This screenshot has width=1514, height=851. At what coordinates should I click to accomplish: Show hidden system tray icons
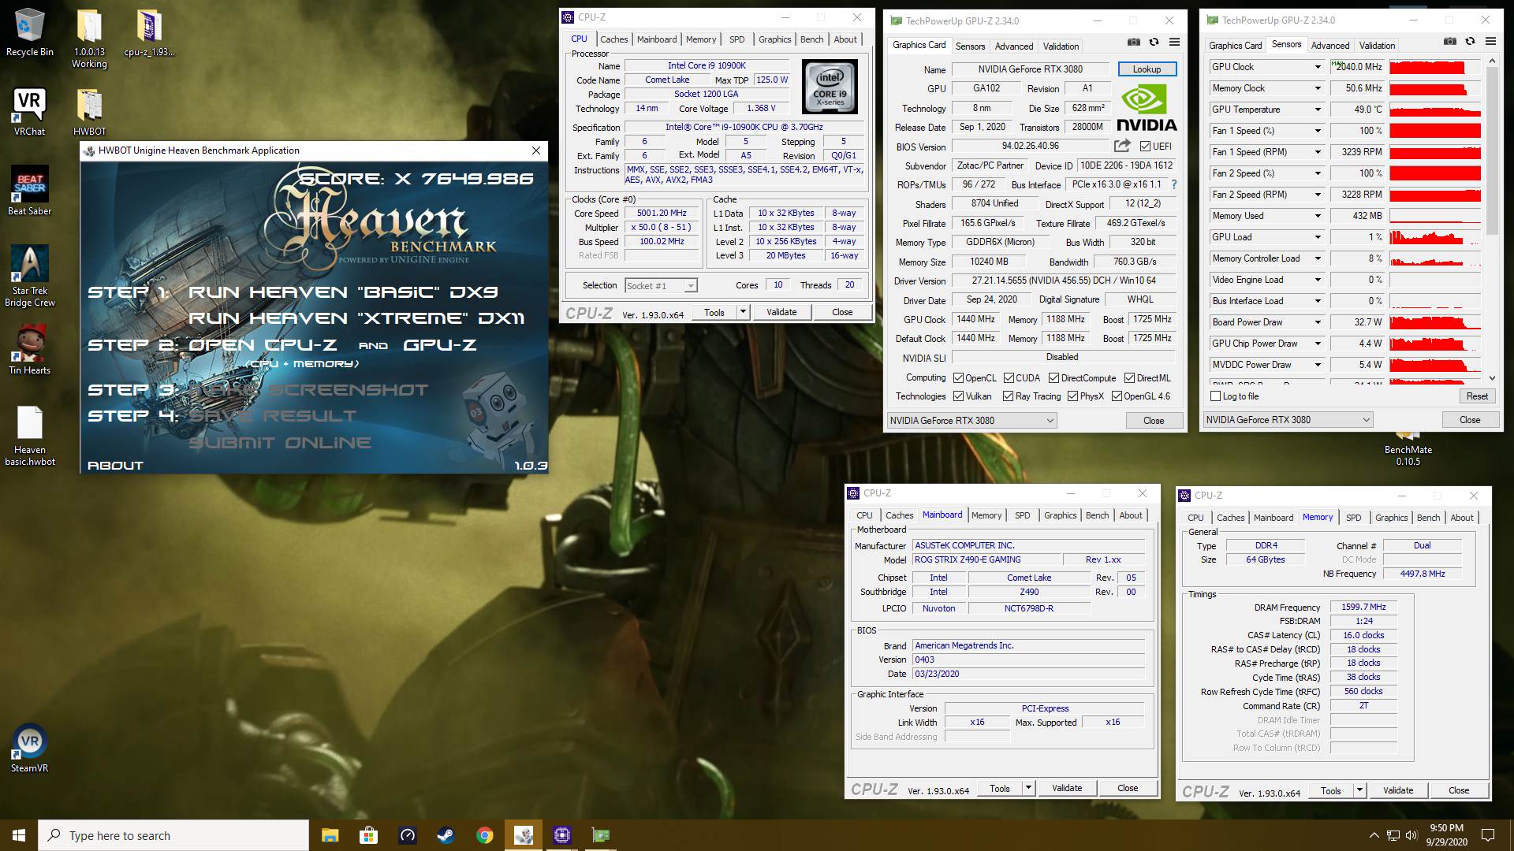(x=1374, y=835)
